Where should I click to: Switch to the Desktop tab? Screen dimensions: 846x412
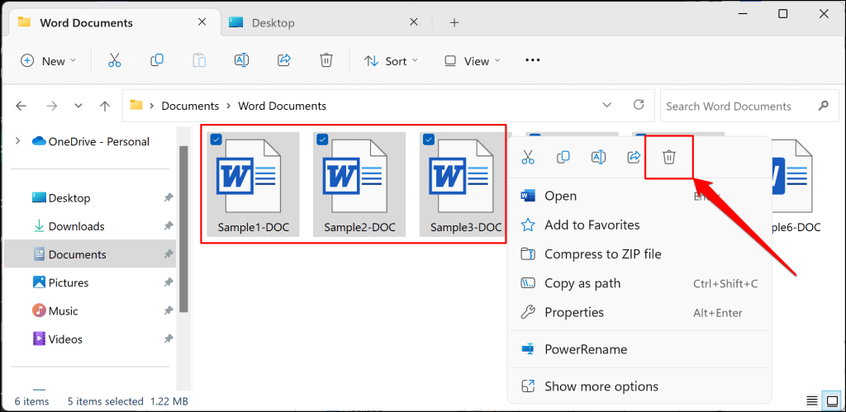(273, 23)
